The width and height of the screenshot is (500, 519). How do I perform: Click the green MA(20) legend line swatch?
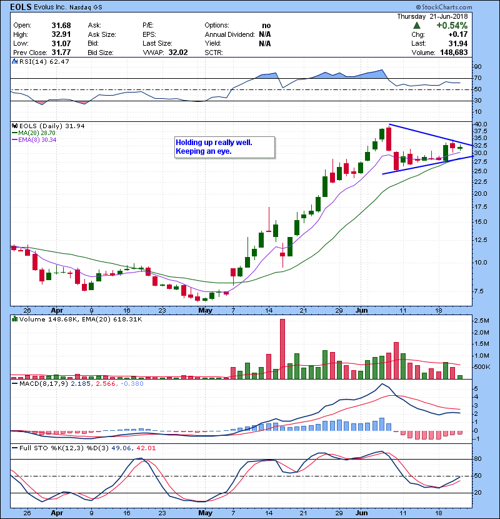15,133
